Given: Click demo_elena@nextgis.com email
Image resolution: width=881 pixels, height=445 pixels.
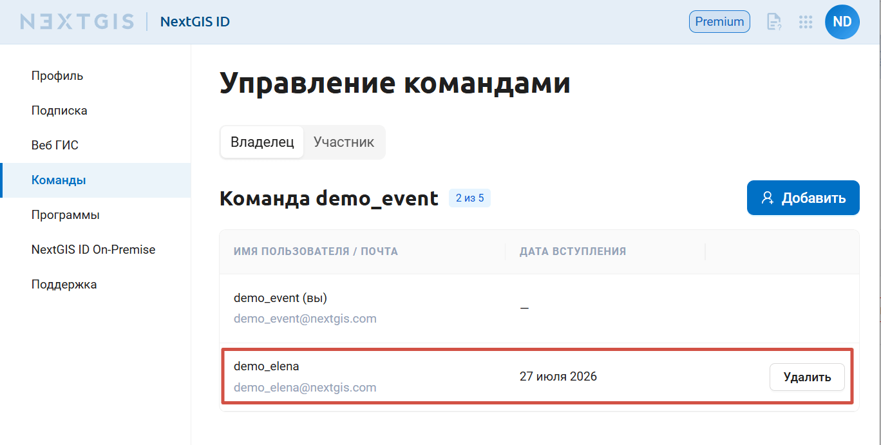Looking at the screenshot, I should [305, 388].
